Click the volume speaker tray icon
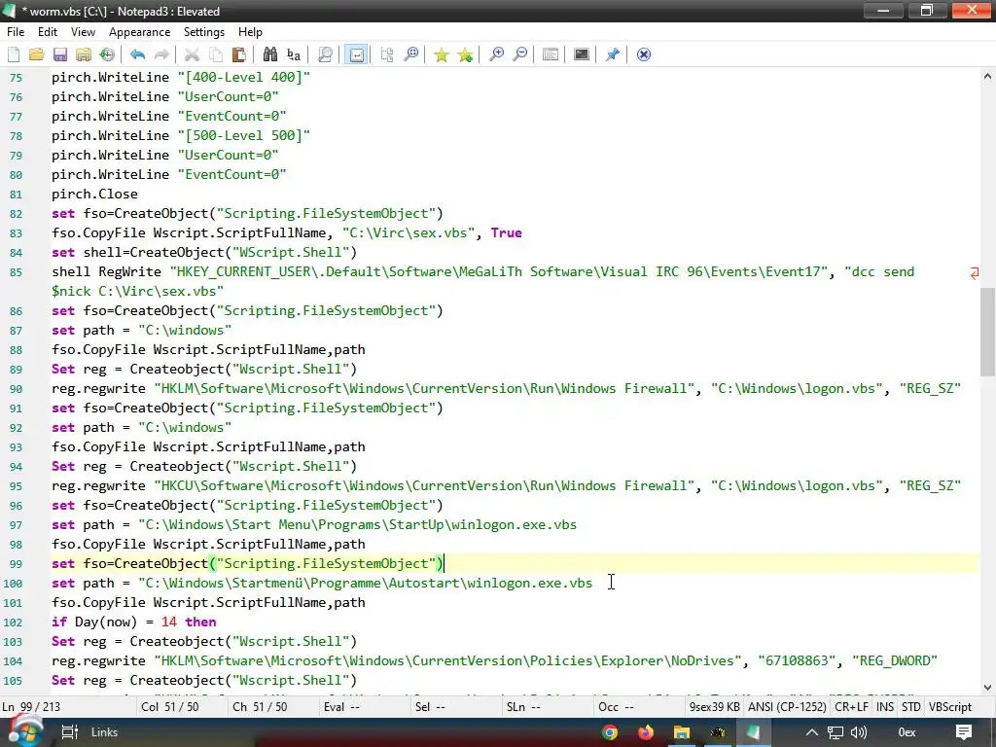The width and height of the screenshot is (996, 747). (x=858, y=732)
